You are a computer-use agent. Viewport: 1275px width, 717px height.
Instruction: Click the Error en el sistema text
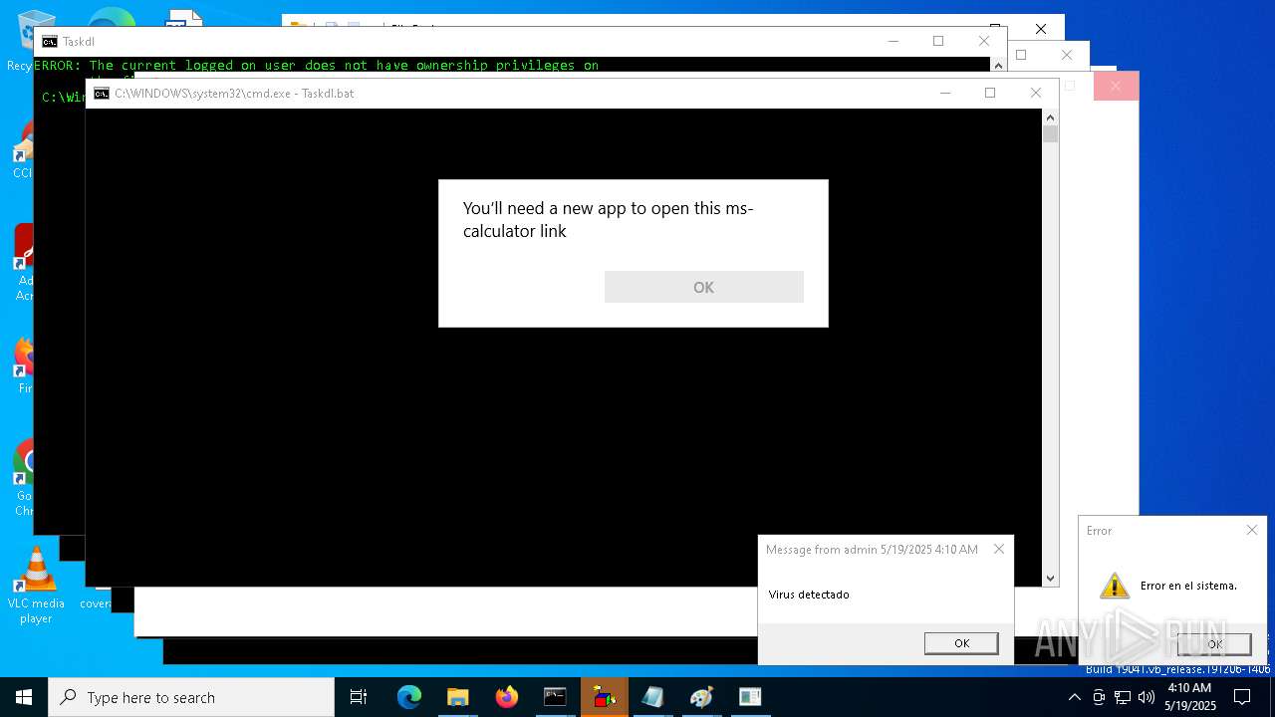[x=1188, y=586]
